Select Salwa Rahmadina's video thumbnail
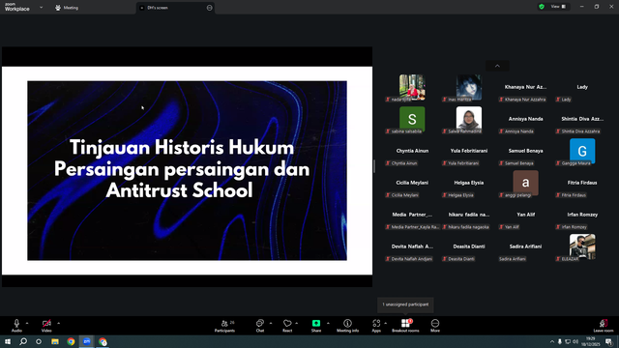Image resolution: width=619 pixels, height=348 pixels. (469, 118)
